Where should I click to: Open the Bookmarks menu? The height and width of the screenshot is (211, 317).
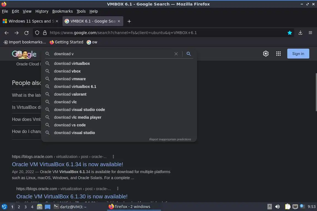point(62,11)
